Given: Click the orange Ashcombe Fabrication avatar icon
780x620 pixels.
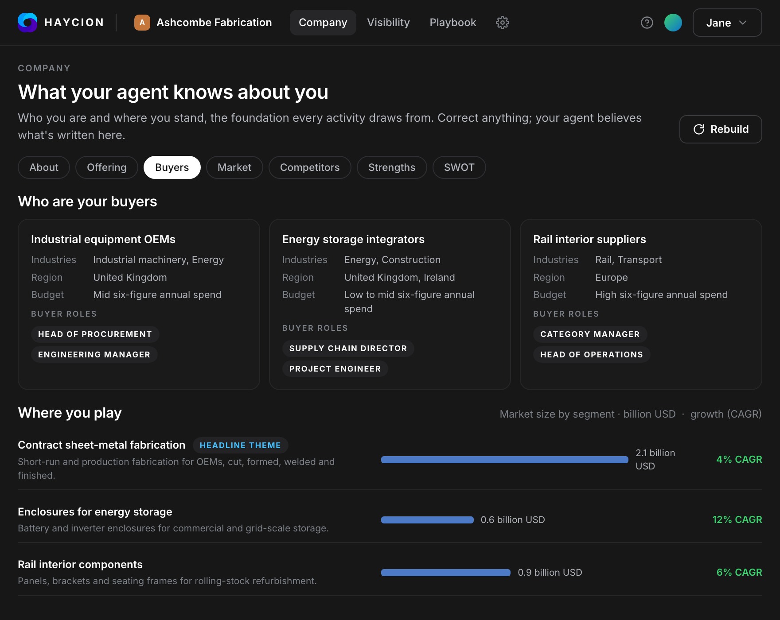Looking at the screenshot, I should [x=142, y=23].
